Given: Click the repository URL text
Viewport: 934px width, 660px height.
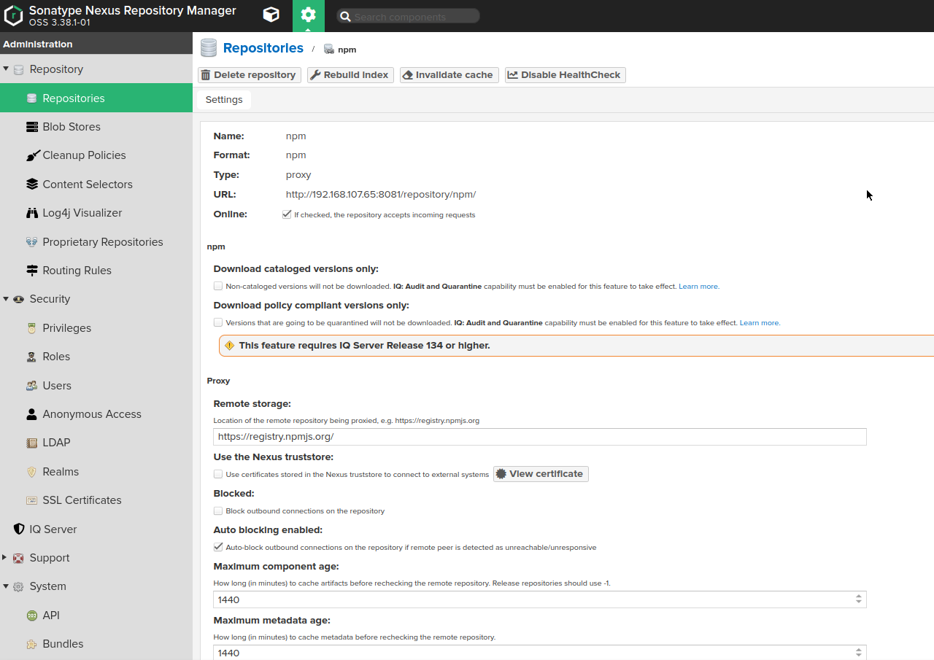Looking at the screenshot, I should pos(381,195).
